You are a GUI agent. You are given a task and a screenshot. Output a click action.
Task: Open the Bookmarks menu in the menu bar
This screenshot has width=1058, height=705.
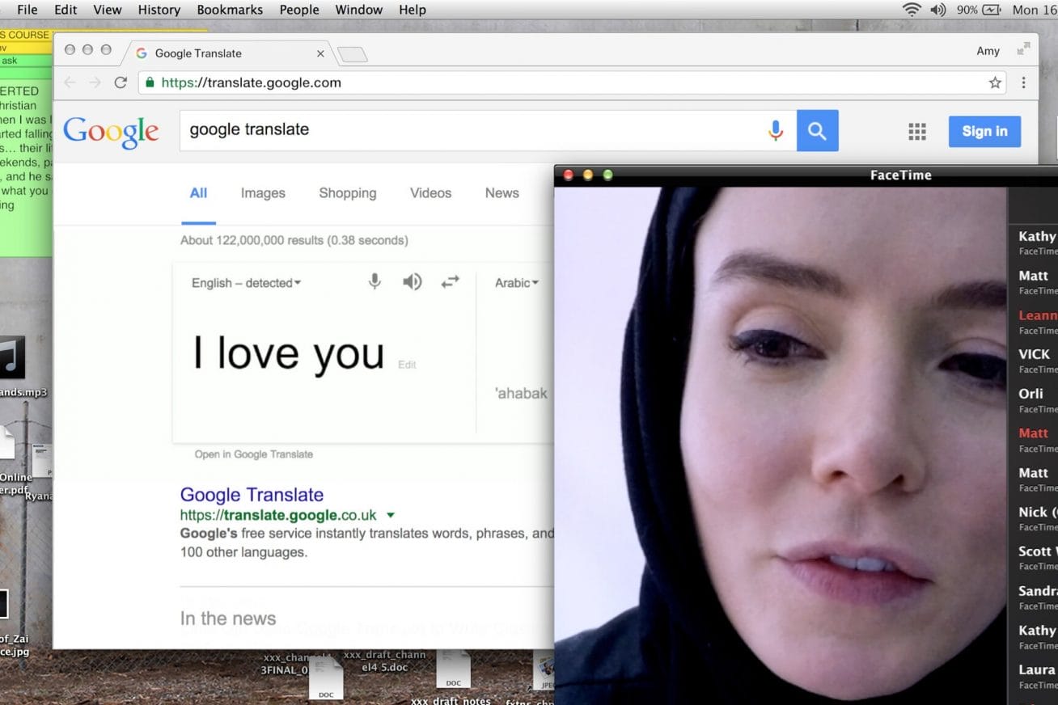pyautogui.click(x=230, y=10)
